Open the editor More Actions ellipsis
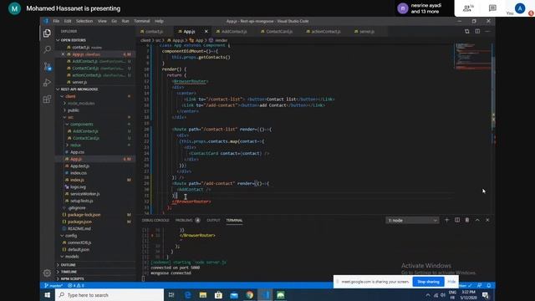535x301 pixels. [487, 32]
